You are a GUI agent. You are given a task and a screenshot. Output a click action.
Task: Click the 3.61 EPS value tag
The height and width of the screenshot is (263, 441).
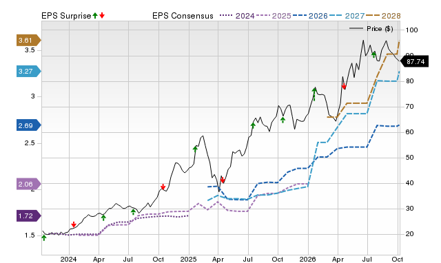point(29,41)
